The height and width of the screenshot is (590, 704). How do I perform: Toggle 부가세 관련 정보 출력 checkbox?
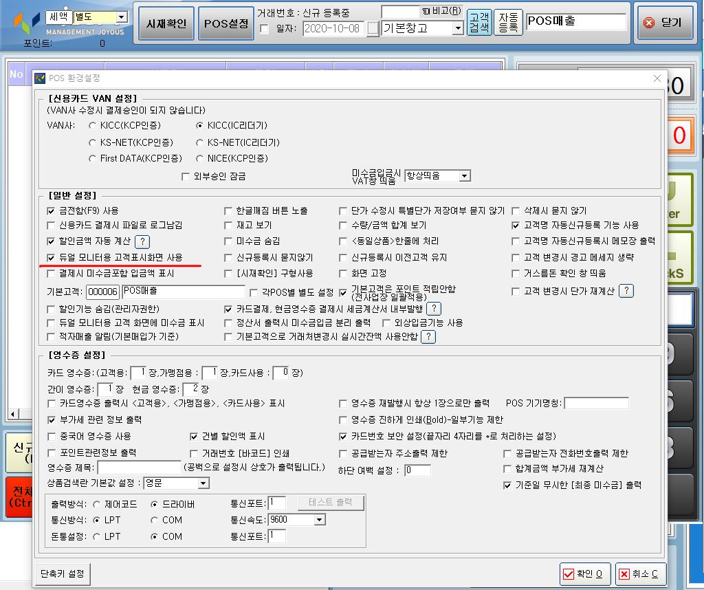tap(51, 420)
